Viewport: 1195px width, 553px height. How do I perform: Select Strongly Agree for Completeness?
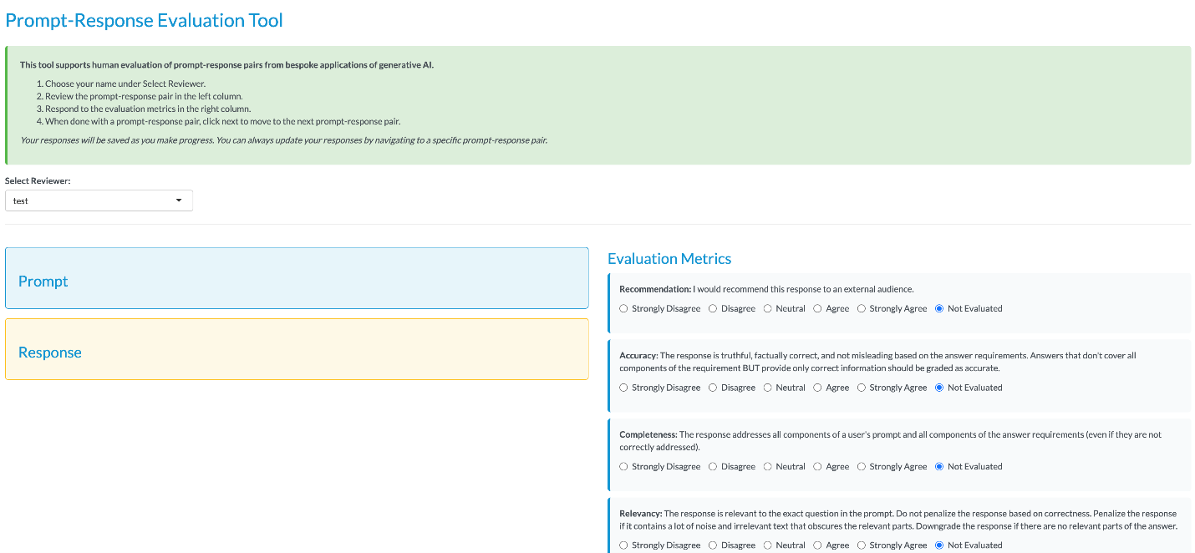(x=862, y=466)
